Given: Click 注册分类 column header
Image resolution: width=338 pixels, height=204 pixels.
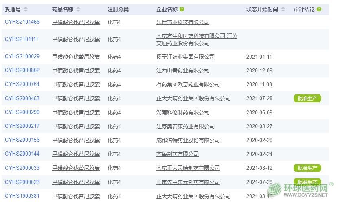Looking at the screenshot, I should 118,9.
